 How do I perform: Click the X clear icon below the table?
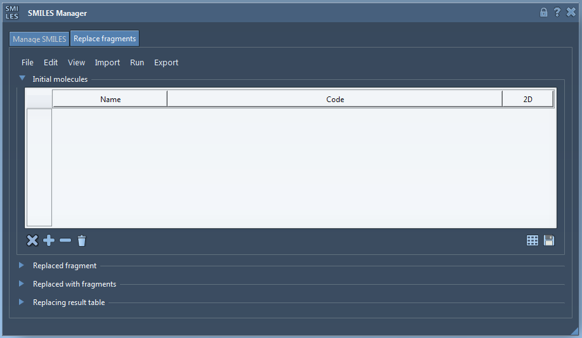point(32,241)
